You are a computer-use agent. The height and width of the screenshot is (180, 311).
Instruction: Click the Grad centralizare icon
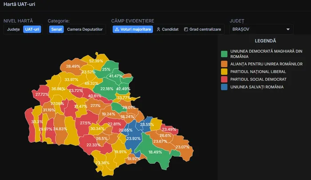186,29
